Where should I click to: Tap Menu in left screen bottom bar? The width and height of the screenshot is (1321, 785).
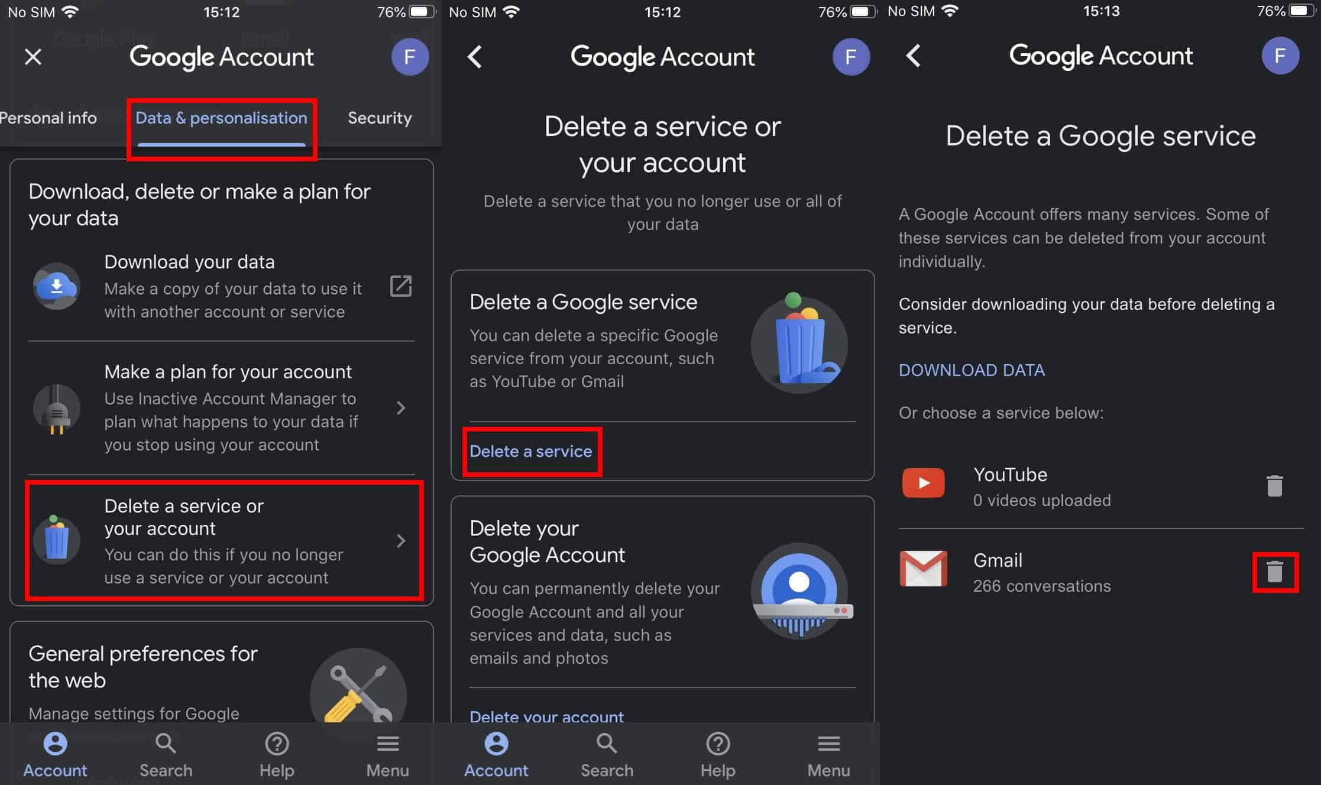tap(387, 755)
